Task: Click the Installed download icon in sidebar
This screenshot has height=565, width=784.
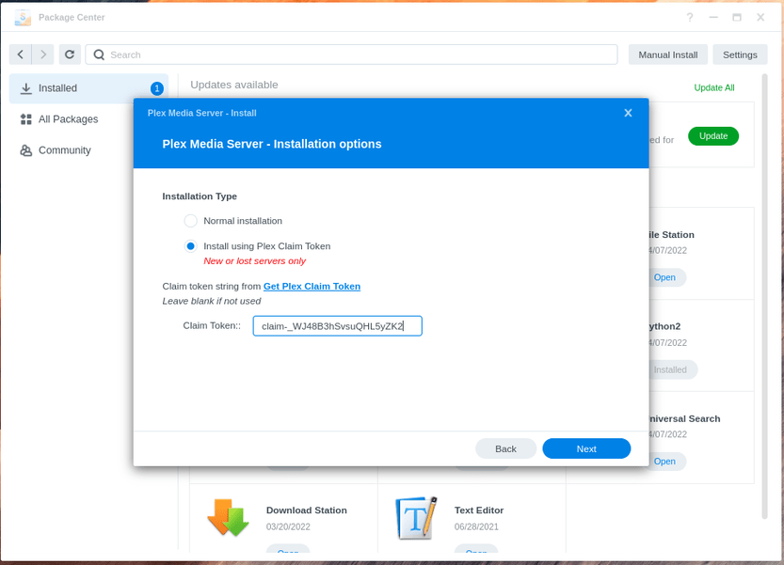Action: tap(26, 88)
